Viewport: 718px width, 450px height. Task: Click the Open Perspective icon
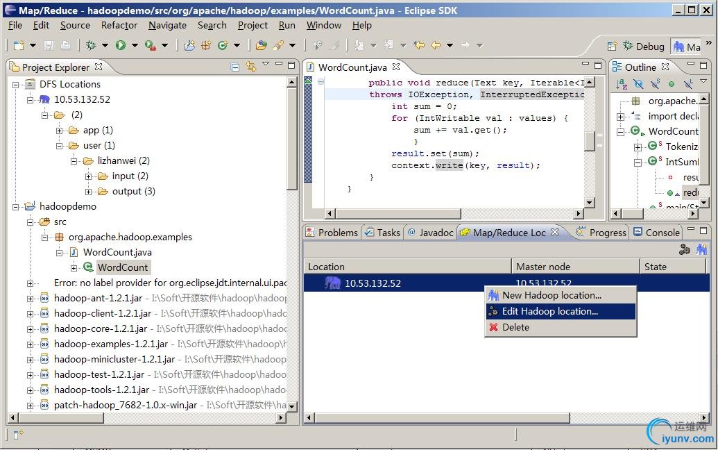[613, 46]
